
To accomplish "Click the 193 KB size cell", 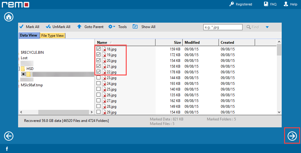I will (175, 84).
